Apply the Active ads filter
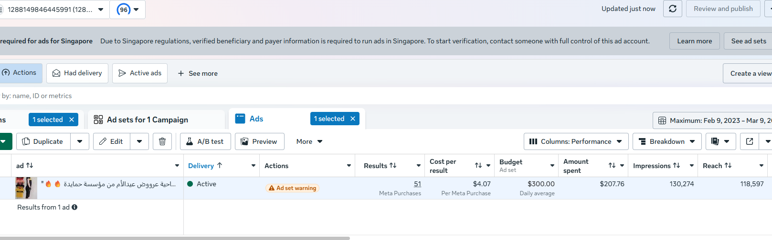 click(140, 73)
